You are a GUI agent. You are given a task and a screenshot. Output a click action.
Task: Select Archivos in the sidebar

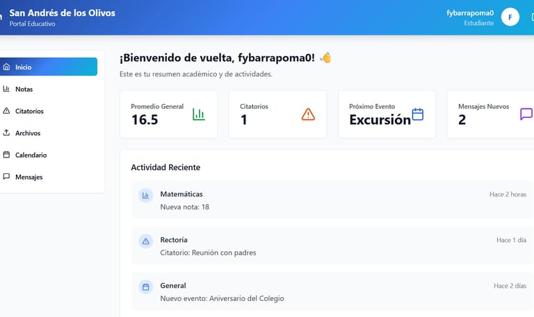49,133
